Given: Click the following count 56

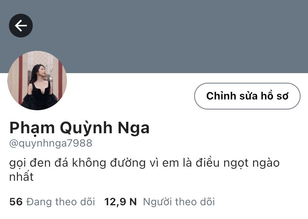Looking at the screenshot, I should [16, 202].
